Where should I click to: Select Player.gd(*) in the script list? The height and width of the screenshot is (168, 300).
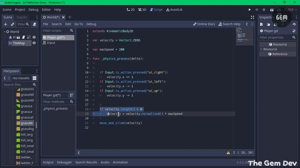pyautogui.click(x=58, y=37)
